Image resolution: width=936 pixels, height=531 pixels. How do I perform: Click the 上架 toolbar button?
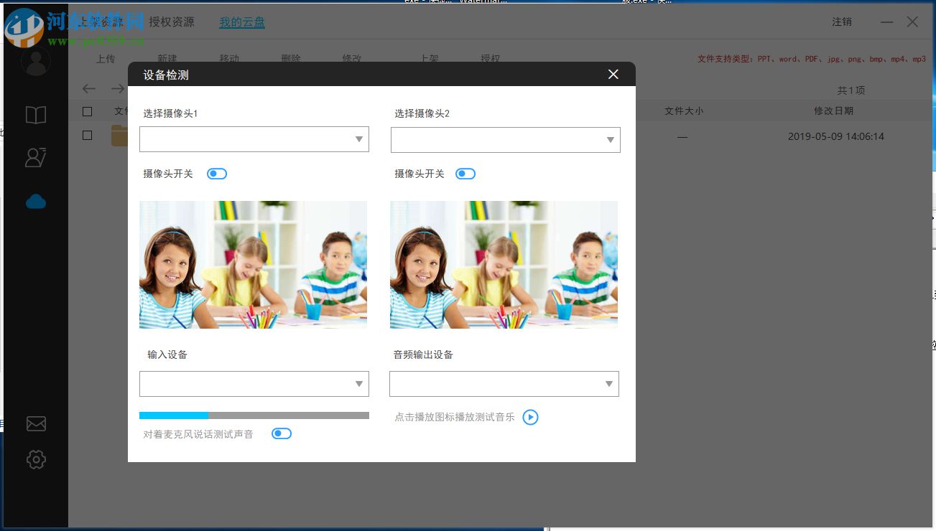click(x=429, y=59)
